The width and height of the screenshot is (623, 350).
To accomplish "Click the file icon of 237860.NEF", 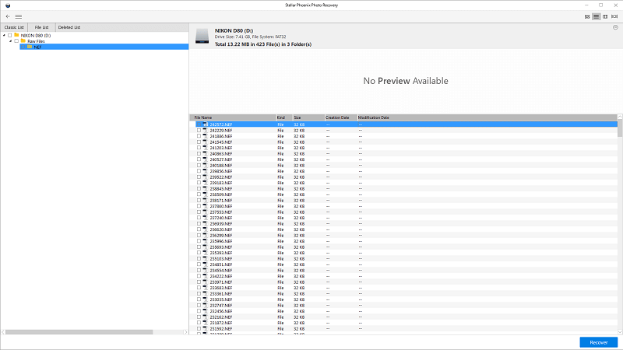I will click(x=206, y=206).
